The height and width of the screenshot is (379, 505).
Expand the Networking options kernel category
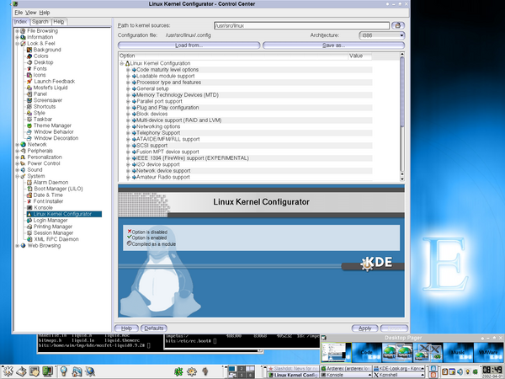129,126
